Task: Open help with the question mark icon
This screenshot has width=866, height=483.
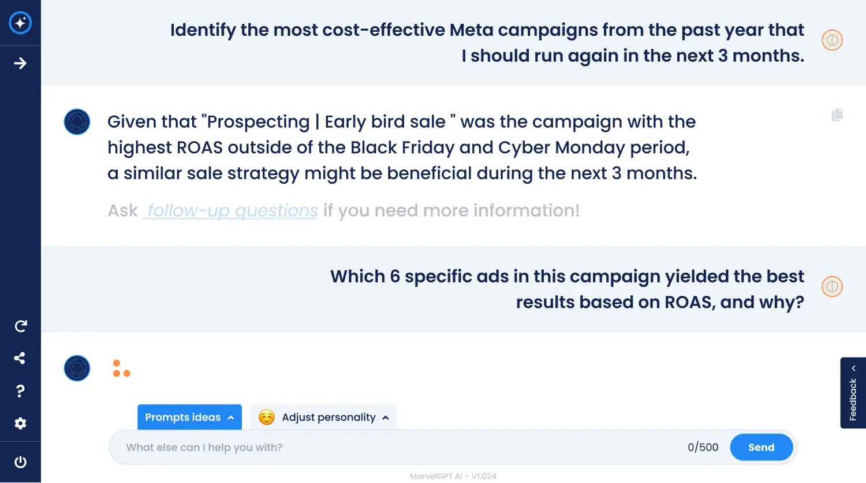Action: click(x=20, y=391)
